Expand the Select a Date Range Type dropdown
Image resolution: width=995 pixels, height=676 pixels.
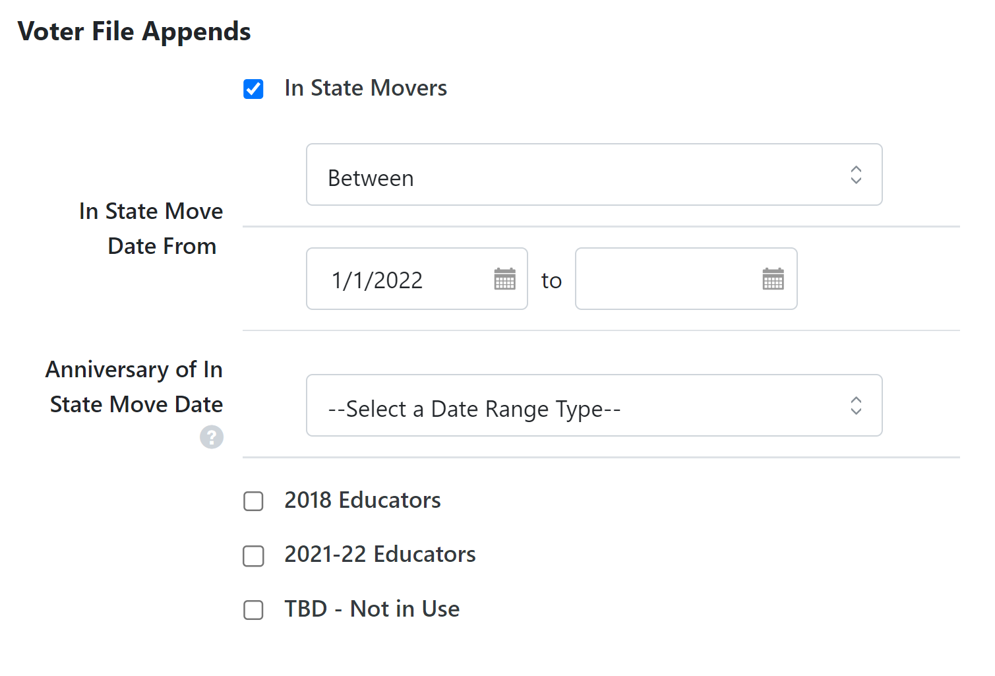(x=580, y=406)
